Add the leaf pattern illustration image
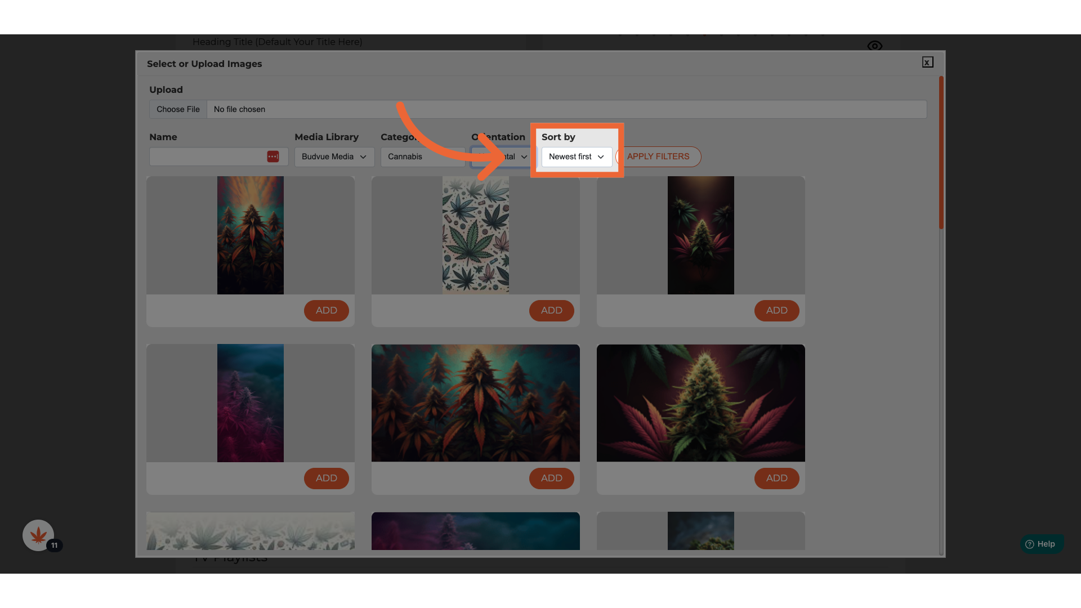This screenshot has height=608, width=1081. (x=551, y=310)
